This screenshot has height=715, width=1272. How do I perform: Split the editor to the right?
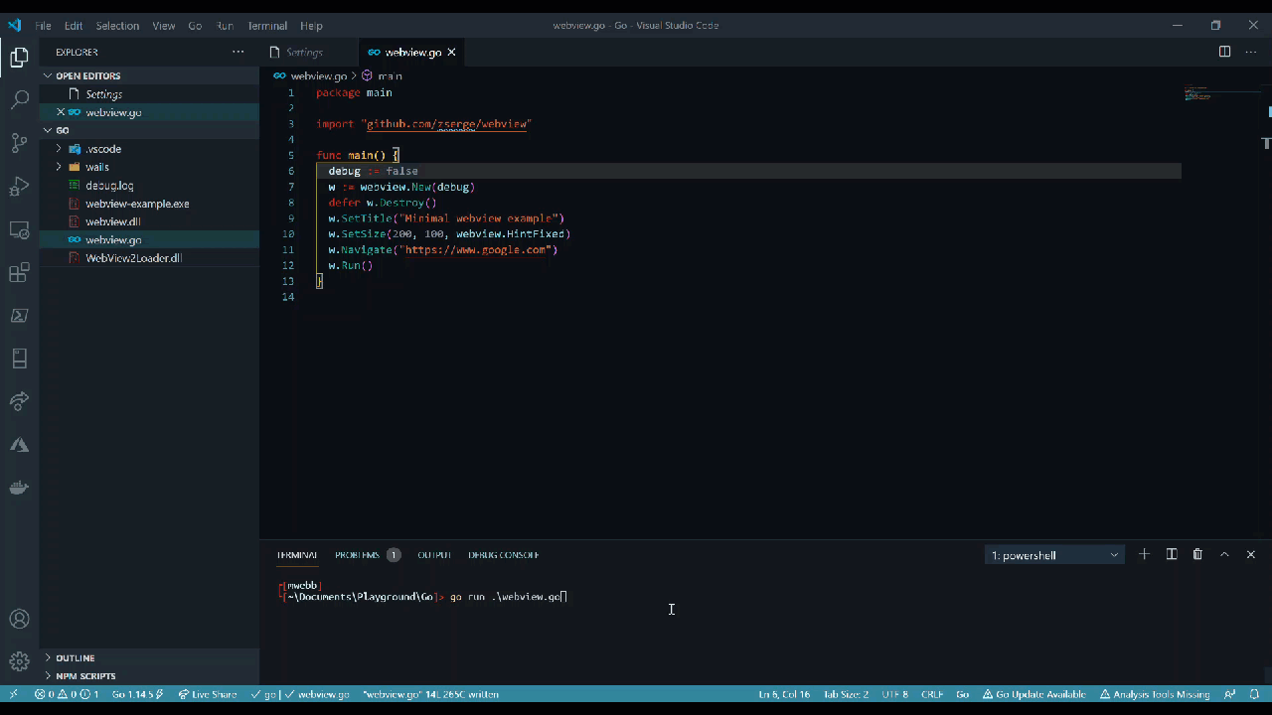(x=1224, y=52)
